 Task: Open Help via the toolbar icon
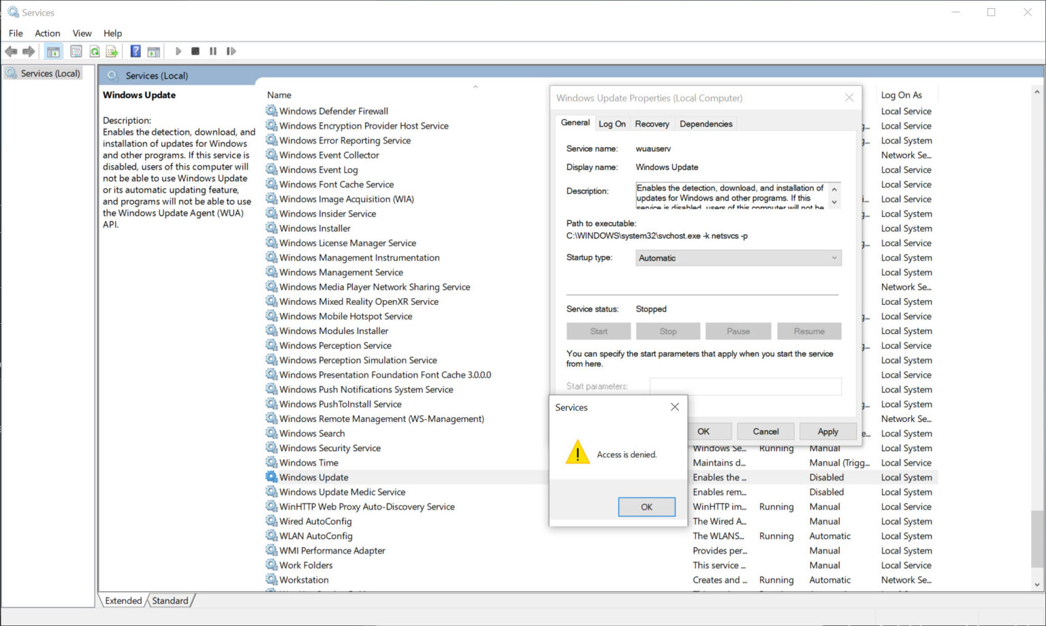tap(136, 51)
